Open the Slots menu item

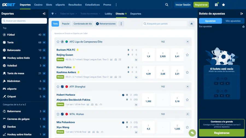(49, 5)
